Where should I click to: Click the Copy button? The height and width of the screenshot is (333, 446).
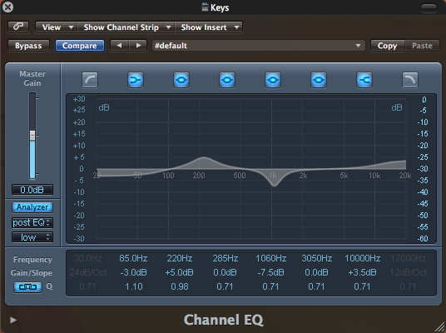[388, 46]
